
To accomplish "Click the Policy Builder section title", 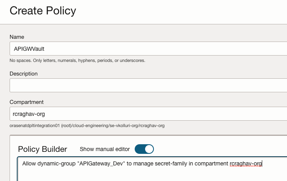I will point(42,149).
